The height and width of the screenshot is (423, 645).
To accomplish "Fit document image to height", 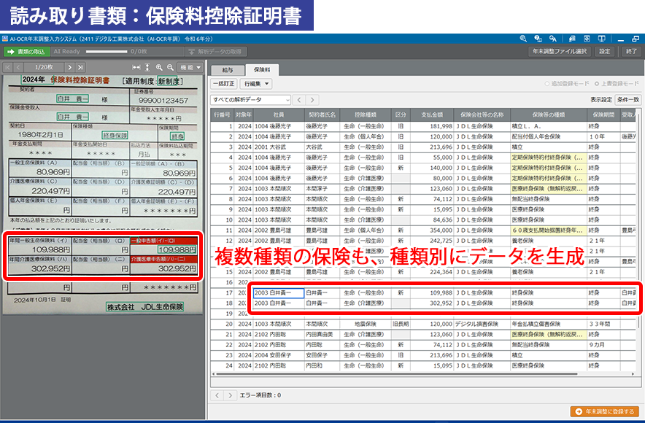I will [147, 67].
